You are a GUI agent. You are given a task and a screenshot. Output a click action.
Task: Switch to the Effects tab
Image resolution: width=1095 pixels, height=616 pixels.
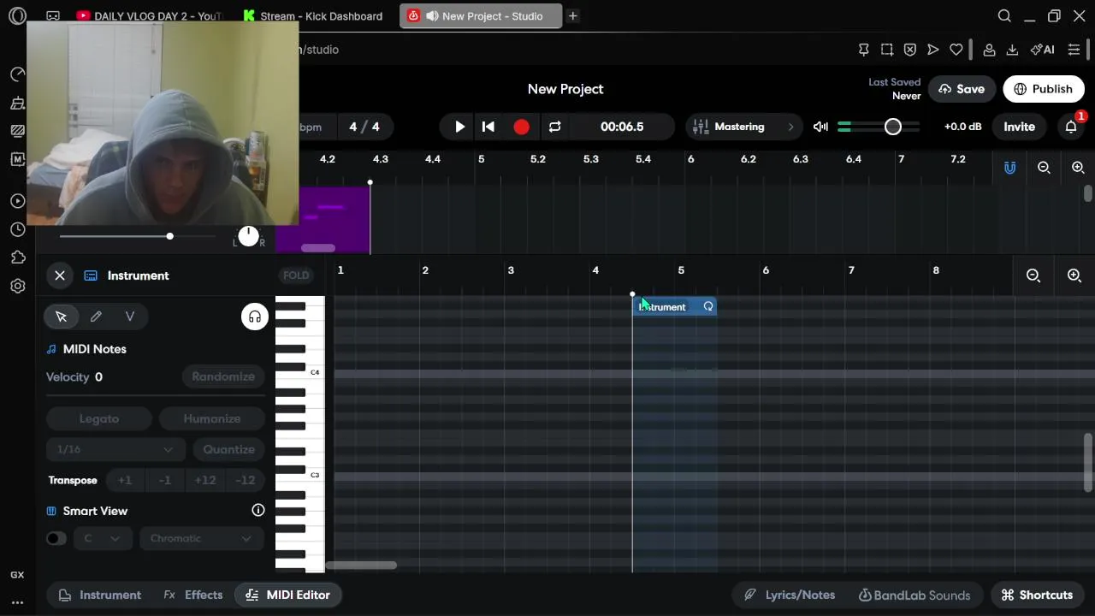click(193, 595)
